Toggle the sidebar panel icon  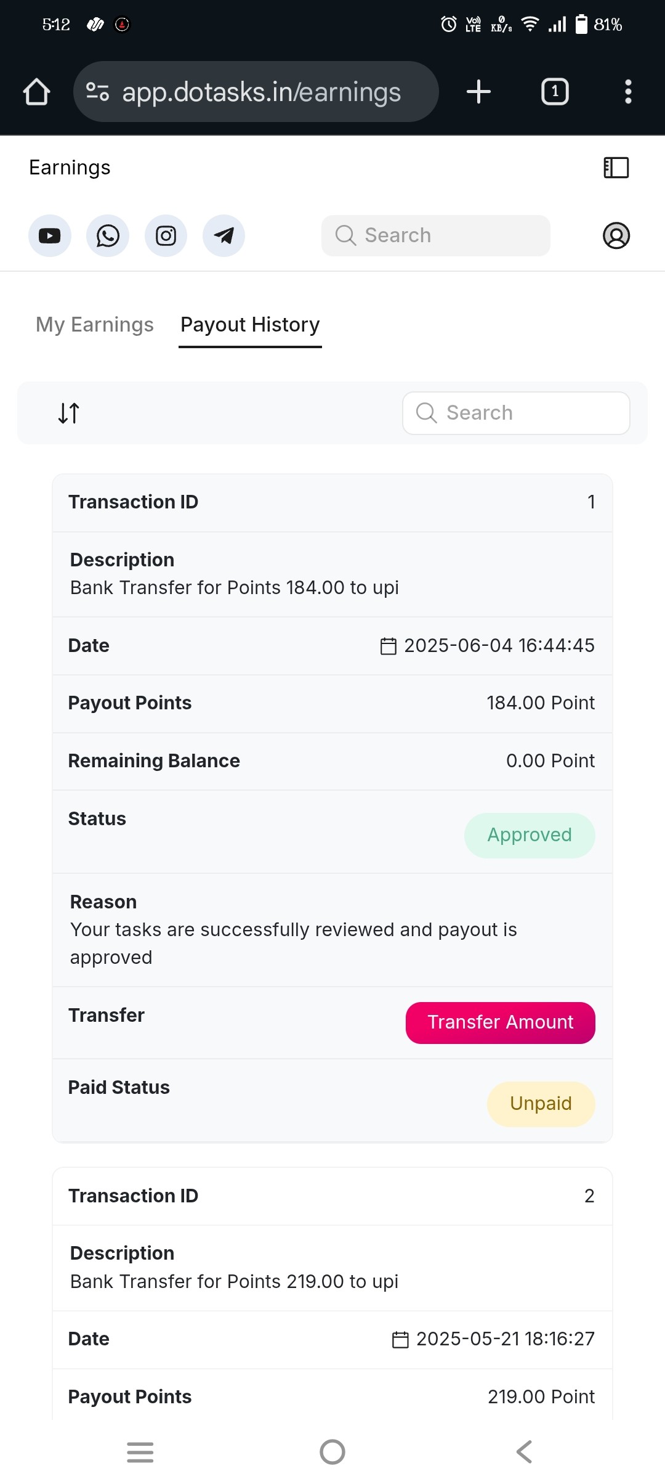[616, 168]
